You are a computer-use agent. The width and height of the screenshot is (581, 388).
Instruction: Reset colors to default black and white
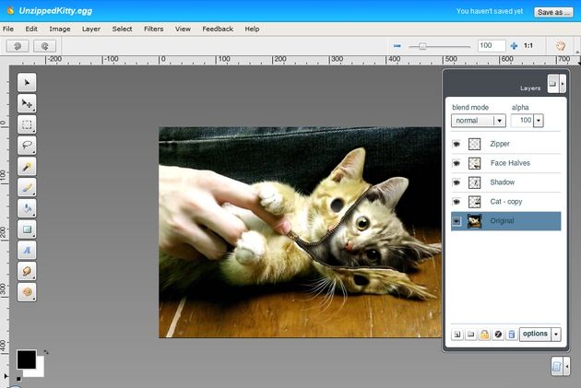[18, 379]
